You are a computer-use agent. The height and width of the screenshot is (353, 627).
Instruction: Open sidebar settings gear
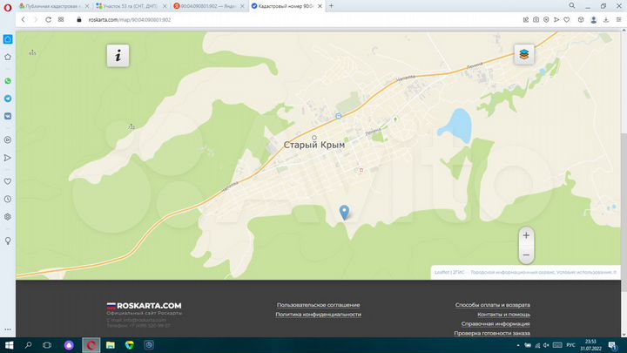click(8, 216)
